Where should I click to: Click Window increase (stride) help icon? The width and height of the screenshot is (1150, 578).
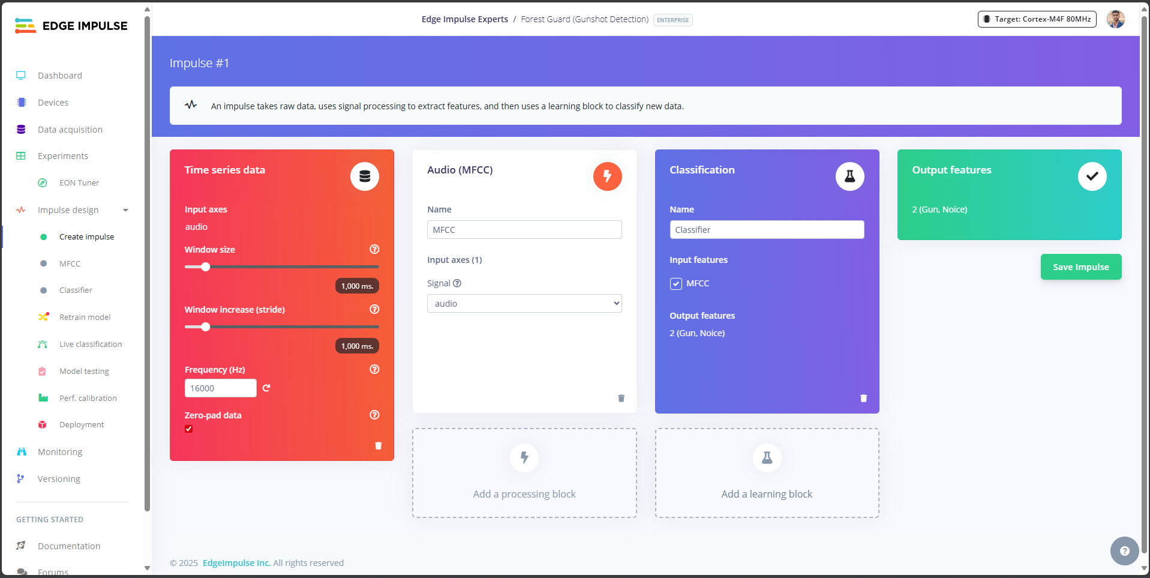click(x=374, y=309)
